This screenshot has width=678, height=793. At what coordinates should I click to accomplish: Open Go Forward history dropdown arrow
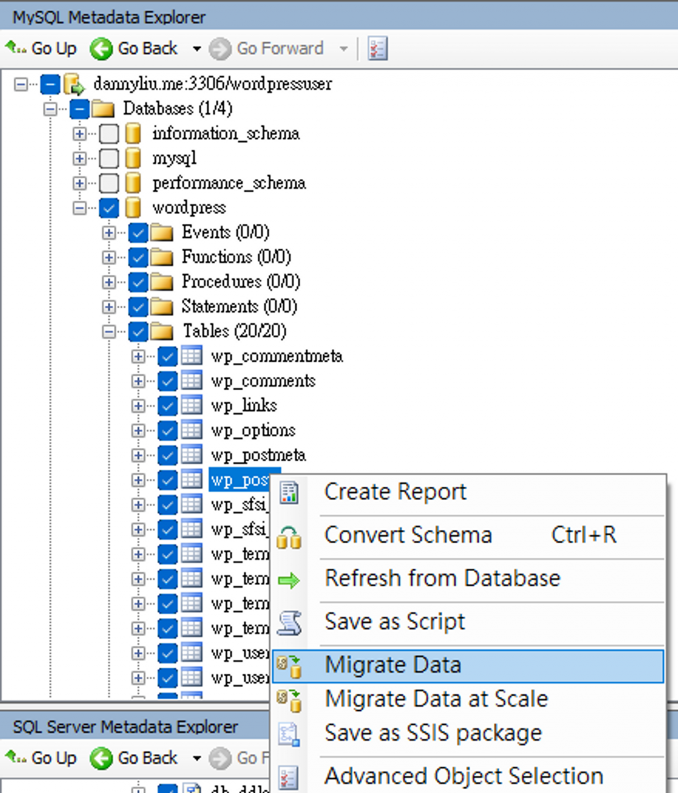pyautogui.click(x=344, y=49)
